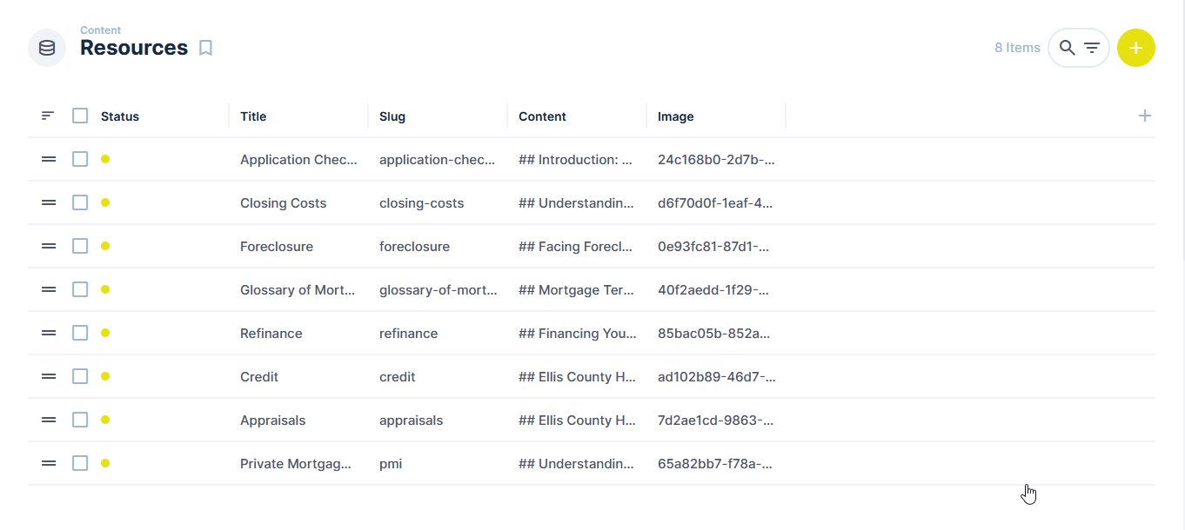
Task: Select all items with the header checkbox
Action: pos(80,115)
